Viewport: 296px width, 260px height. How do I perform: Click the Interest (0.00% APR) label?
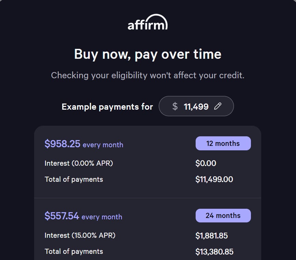click(x=79, y=163)
